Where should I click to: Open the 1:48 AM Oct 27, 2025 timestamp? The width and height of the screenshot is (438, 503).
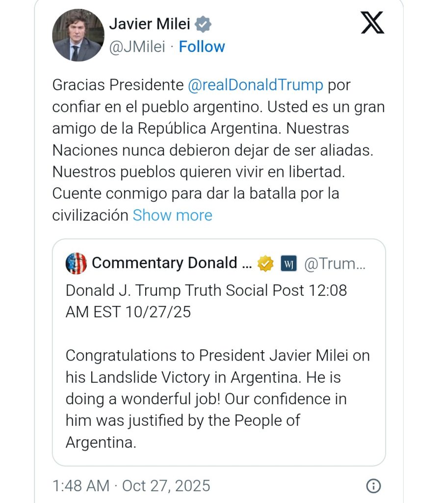click(x=131, y=486)
